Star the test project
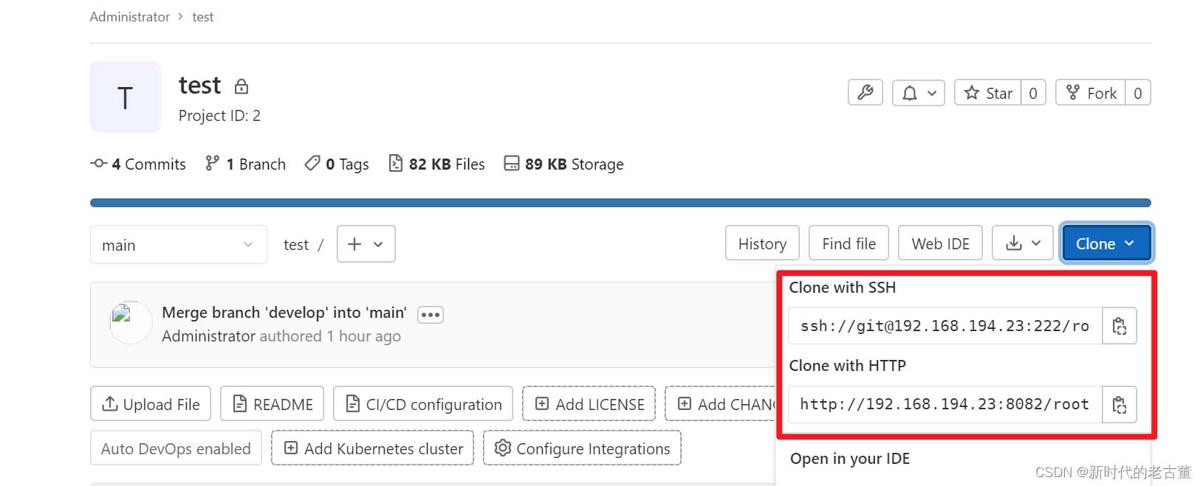1203x486 pixels. coord(988,93)
